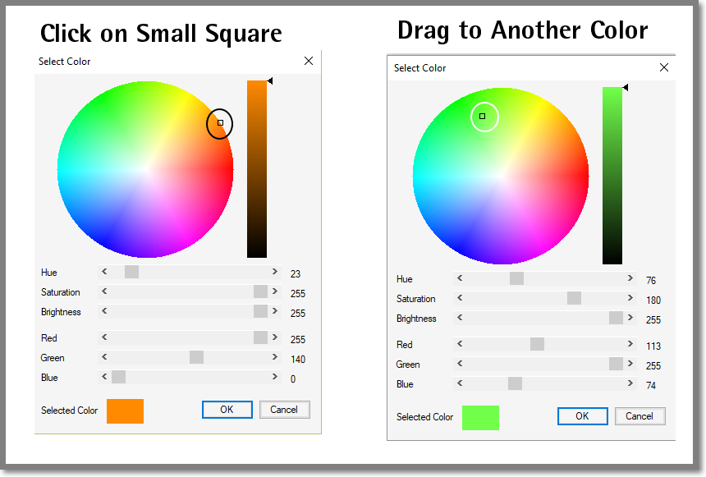Click the Hue right arrow in right dialog
Image resolution: width=706 pixels, height=477 pixels.
(x=630, y=278)
